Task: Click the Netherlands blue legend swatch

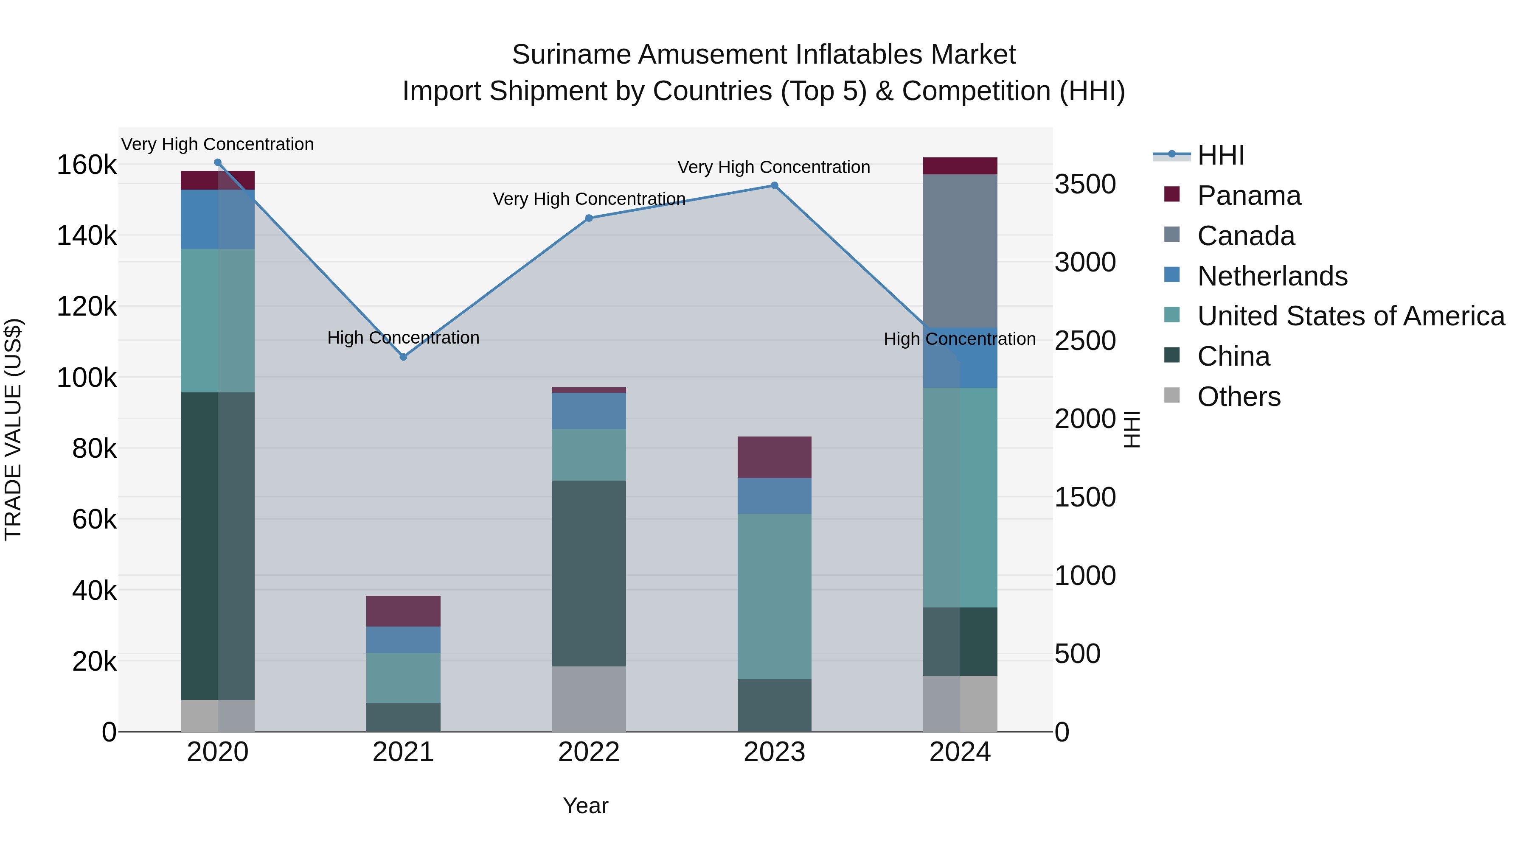Action: (1172, 274)
